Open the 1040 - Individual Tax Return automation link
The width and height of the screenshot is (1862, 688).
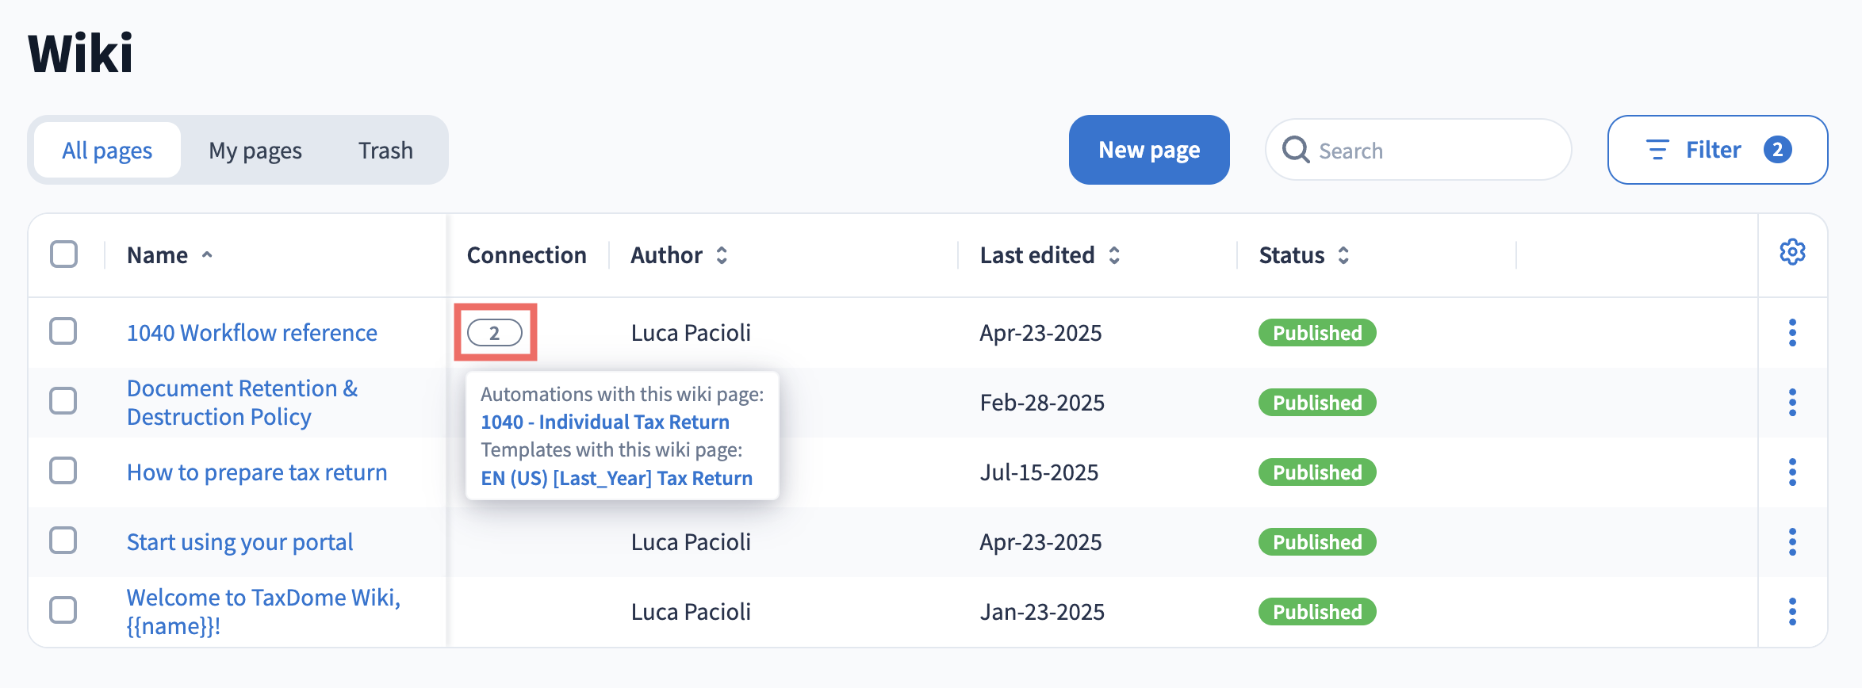point(605,422)
